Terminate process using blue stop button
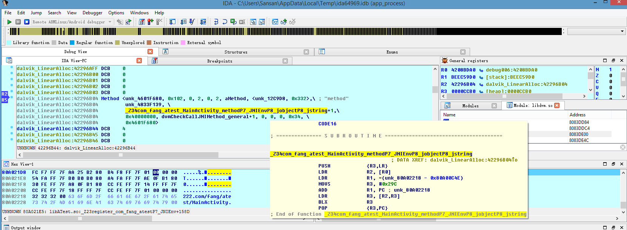The height and width of the screenshot is (230, 627). [x=26, y=22]
